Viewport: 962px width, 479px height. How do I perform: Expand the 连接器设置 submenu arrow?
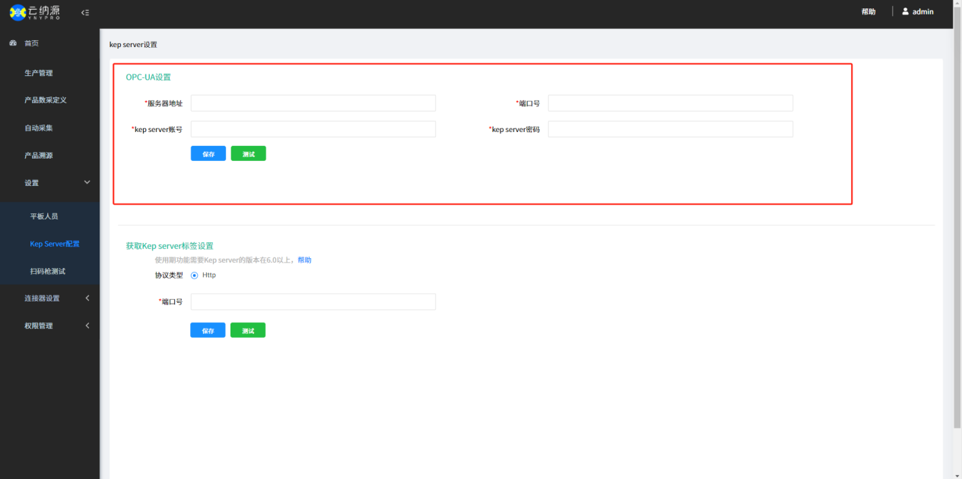(x=87, y=298)
